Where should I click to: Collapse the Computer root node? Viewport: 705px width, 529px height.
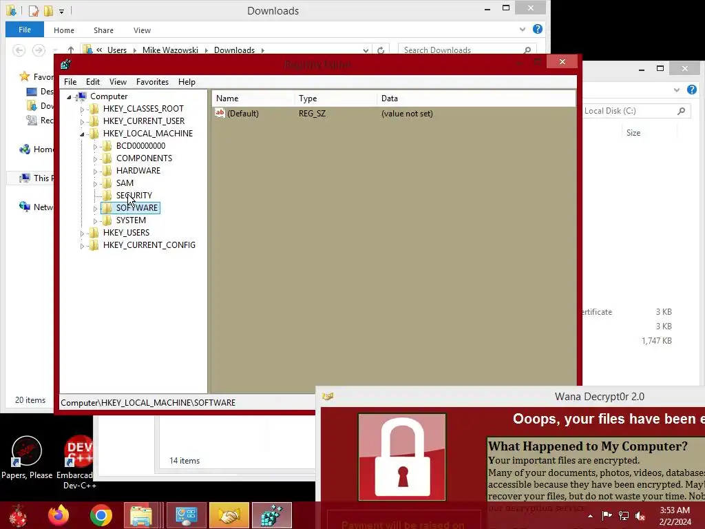click(x=70, y=96)
